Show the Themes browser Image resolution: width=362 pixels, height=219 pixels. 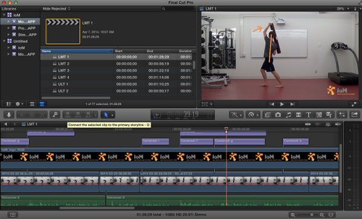[x=329, y=115]
